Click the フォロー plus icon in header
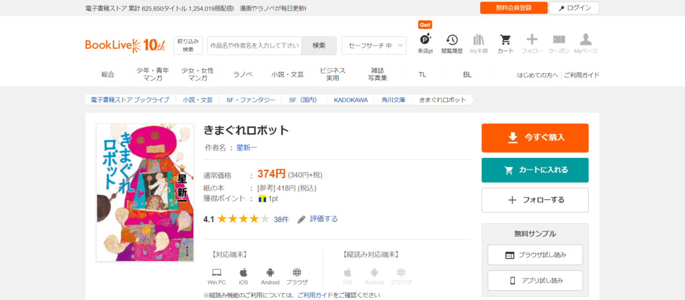This screenshot has height=300, width=685. (532, 41)
